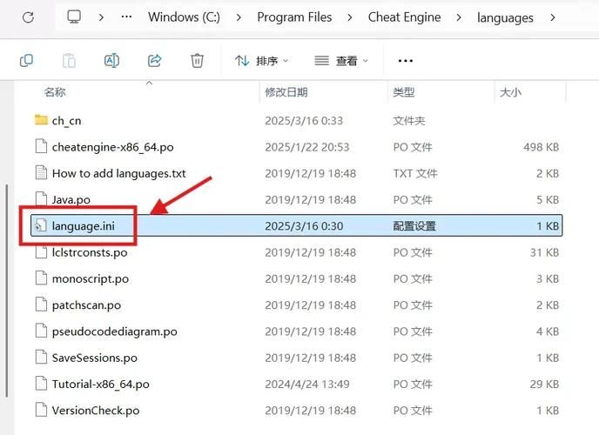Click date 2025/1/22 20:53 cell
The height and width of the screenshot is (435, 599).
click(307, 147)
